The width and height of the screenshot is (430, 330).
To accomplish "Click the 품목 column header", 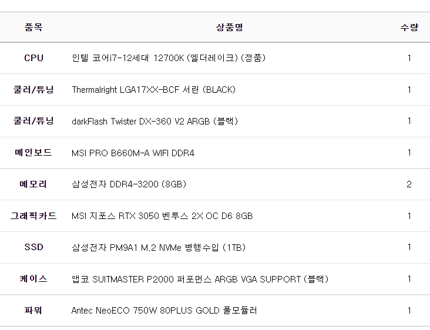I will [x=33, y=27].
